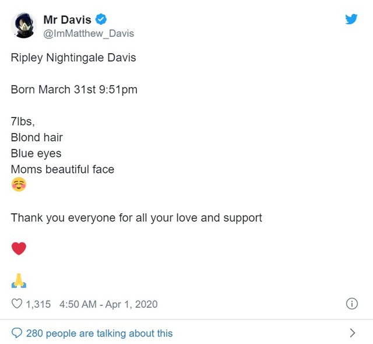Click the 4:50 AM - Apr 1, 2020 timestamp
This screenshot has width=373, height=344.
click(x=108, y=304)
